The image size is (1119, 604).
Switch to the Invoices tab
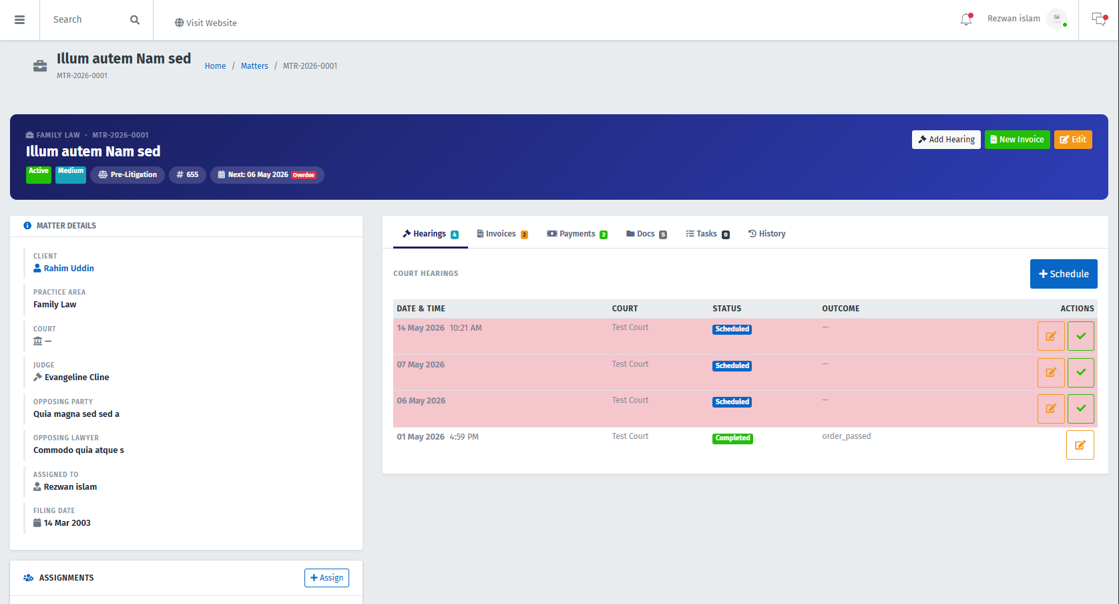(x=503, y=234)
